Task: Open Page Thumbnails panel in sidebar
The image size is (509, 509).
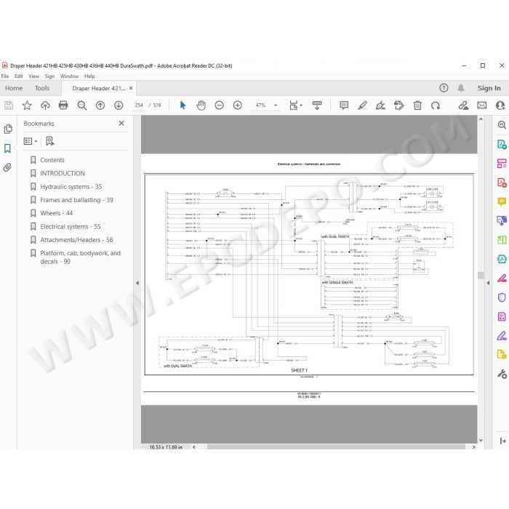Action: pyautogui.click(x=8, y=129)
